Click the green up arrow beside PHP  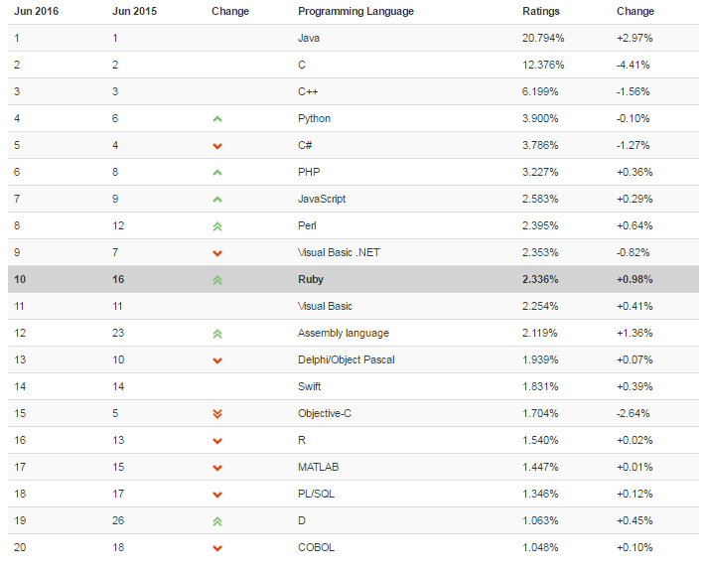217,173
